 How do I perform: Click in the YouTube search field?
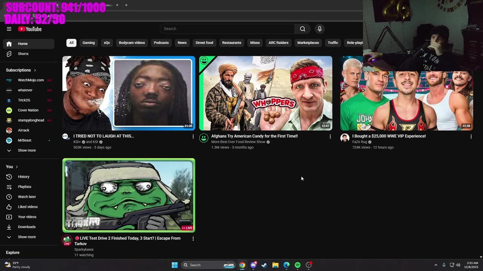[227, 29]
